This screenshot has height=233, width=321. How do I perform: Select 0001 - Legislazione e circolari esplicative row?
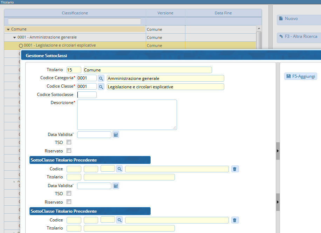pyautogui.click(x=60, y=46)
